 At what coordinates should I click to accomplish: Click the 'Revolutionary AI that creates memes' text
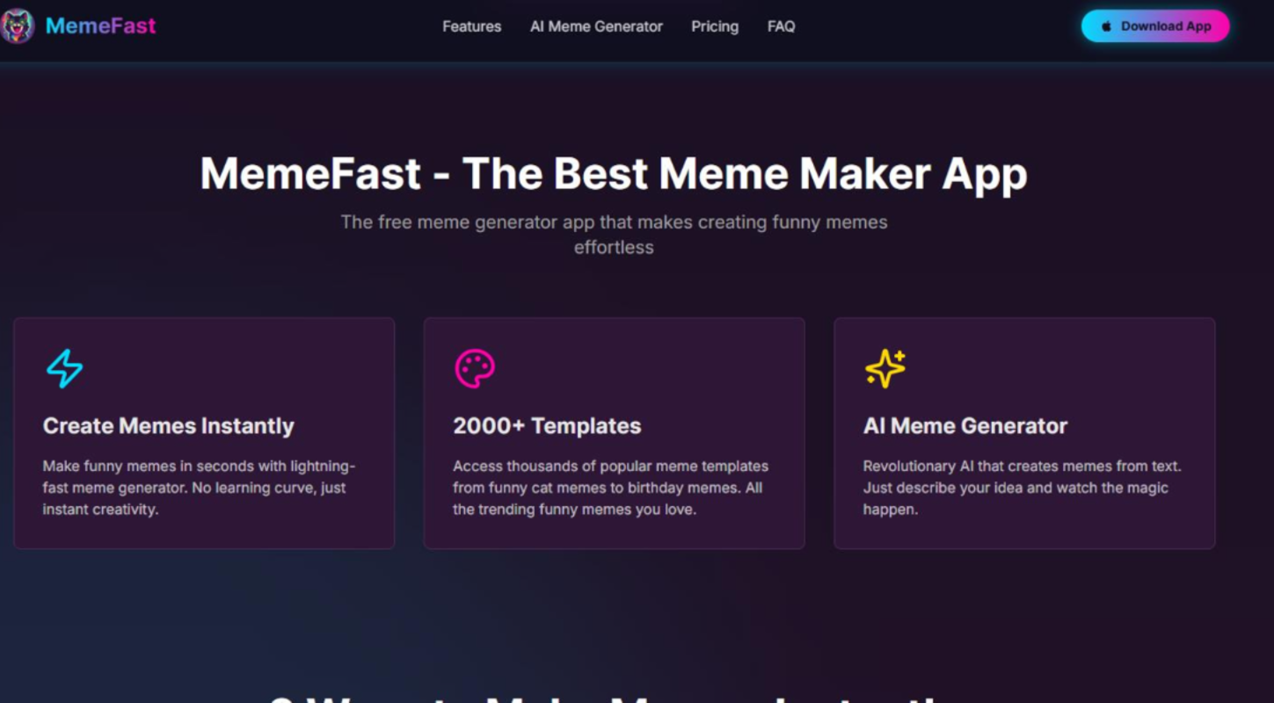coord(1022,488)
